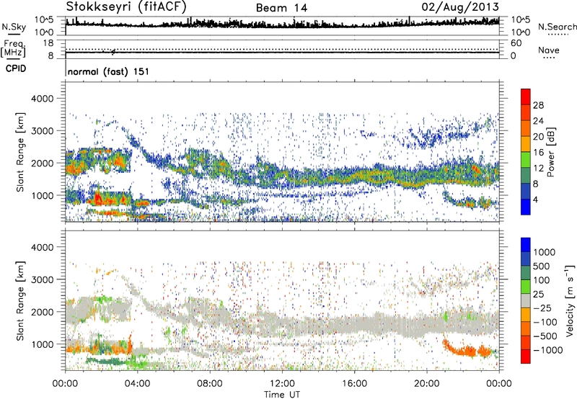Select the N.Sky legend label
The width and height of the screenshot is (577, 399).
point(14,27)
